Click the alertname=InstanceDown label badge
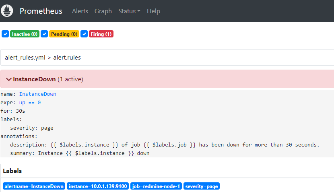Viewport: 334px width, 192px height. pyautogui.click(x=34, y=186)
